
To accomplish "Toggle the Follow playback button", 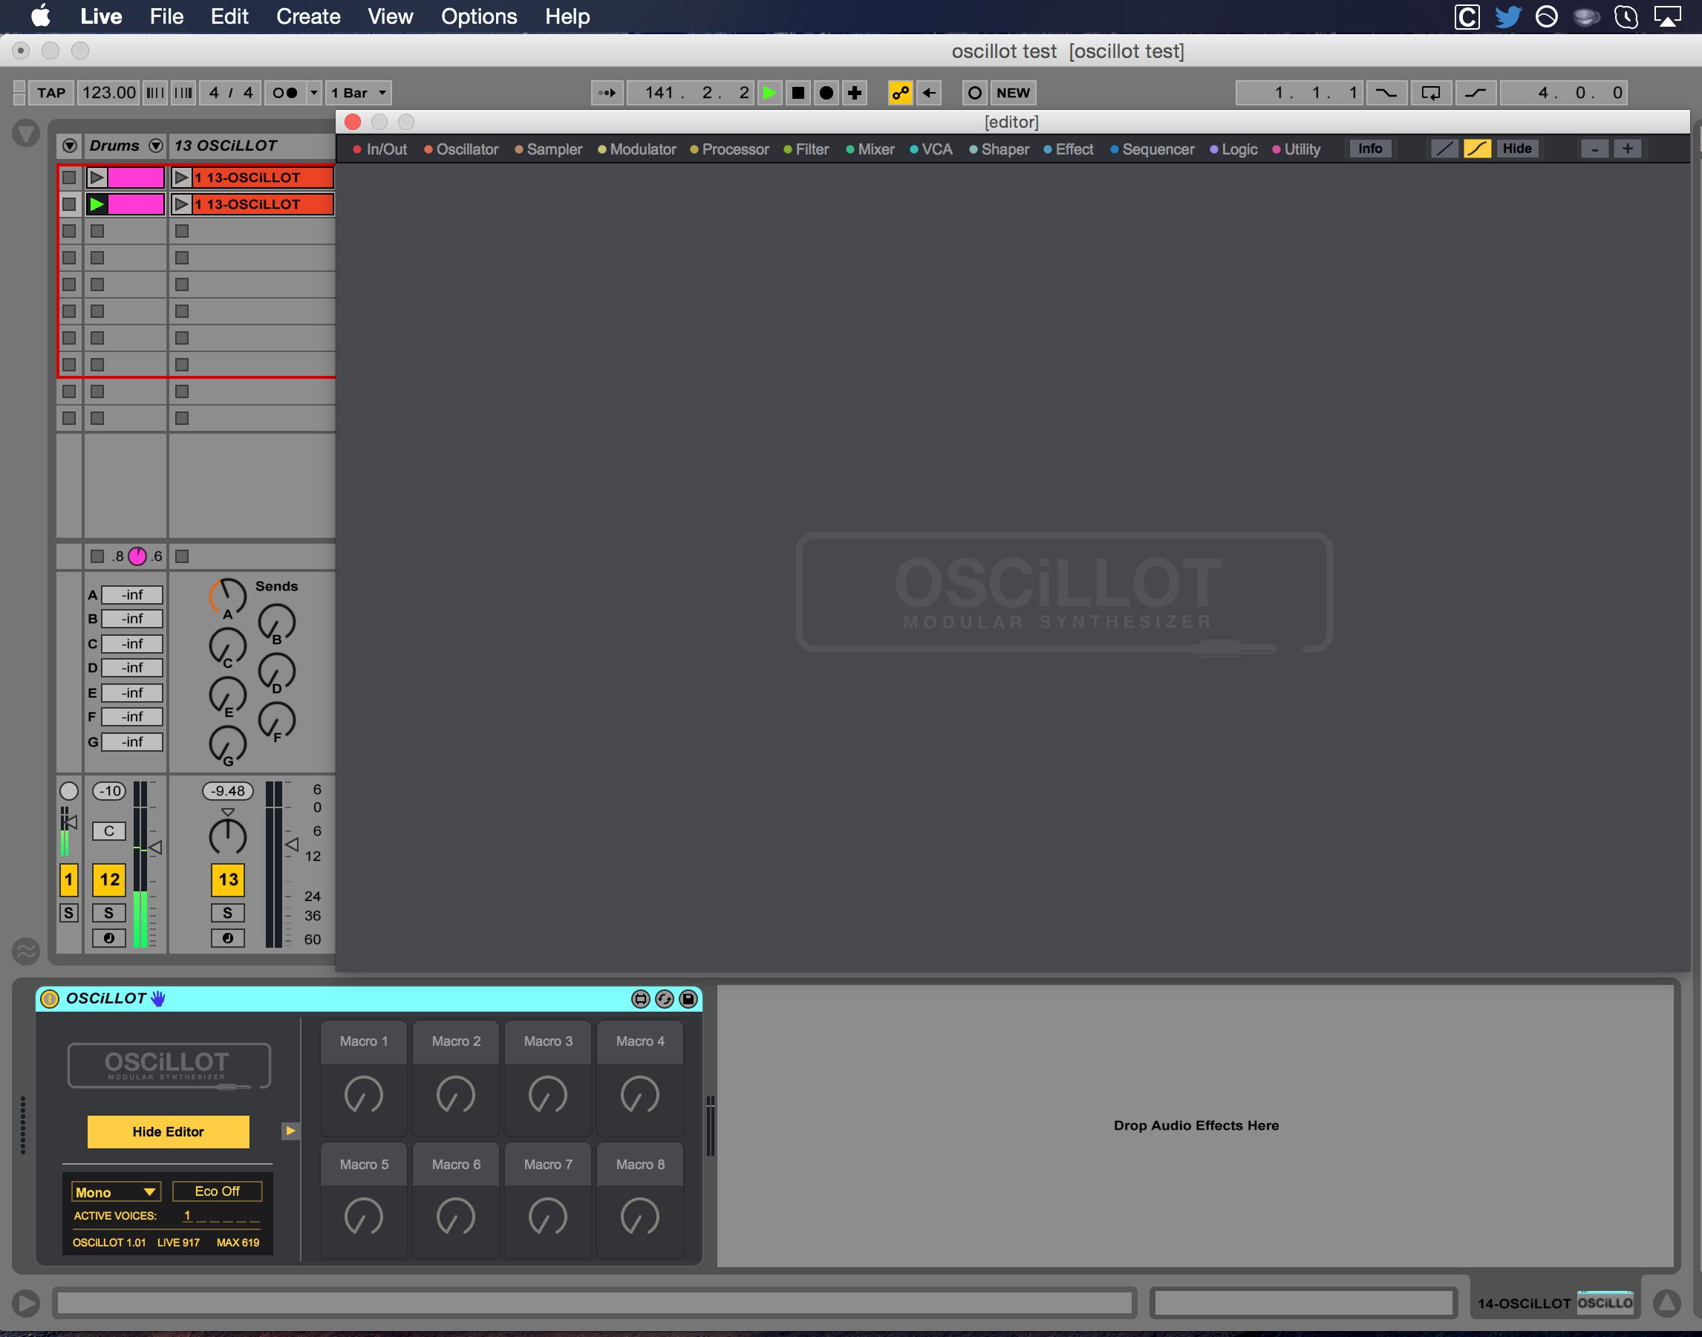I will tap(607, 92).
